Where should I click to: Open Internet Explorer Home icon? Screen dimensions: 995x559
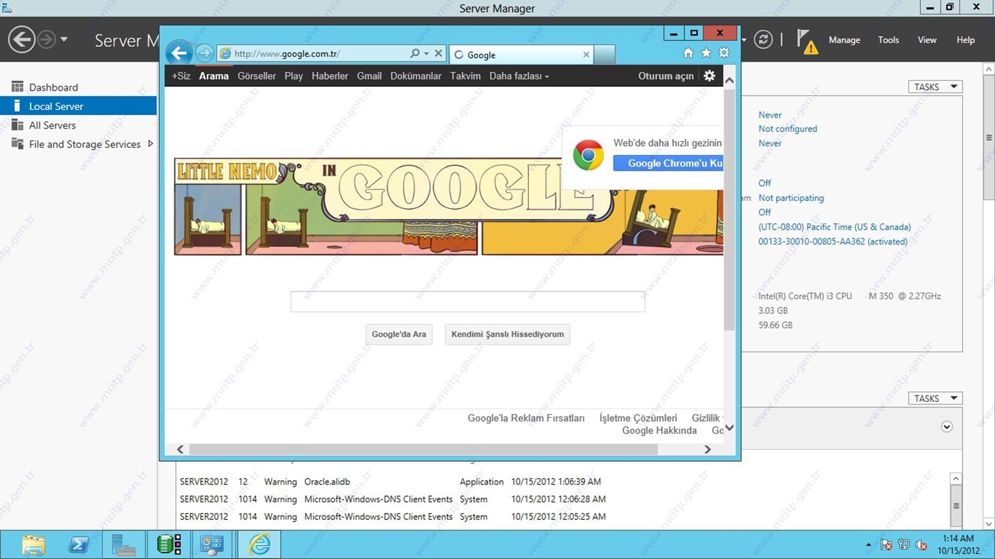(688, 53)
